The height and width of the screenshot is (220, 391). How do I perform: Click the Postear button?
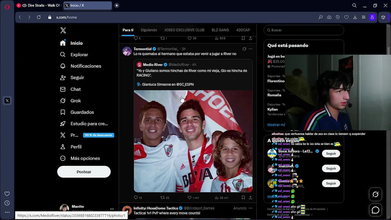click(x=84, y=172)
